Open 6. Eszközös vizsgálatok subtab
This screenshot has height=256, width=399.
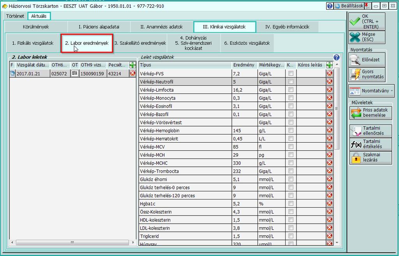pos(247,43)
